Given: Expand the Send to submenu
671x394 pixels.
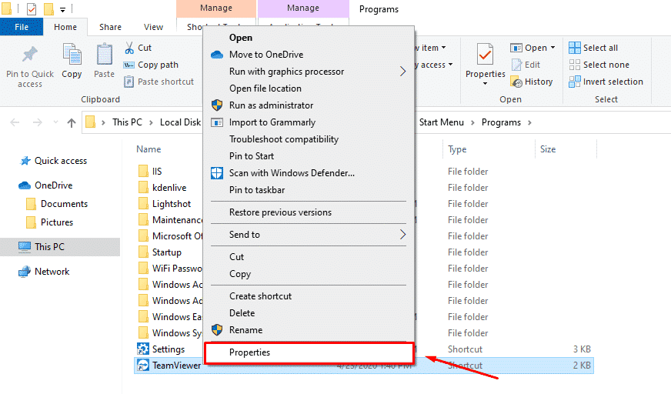Looking at the screenshot, I should pyautogui.click(x=402, y=235).
